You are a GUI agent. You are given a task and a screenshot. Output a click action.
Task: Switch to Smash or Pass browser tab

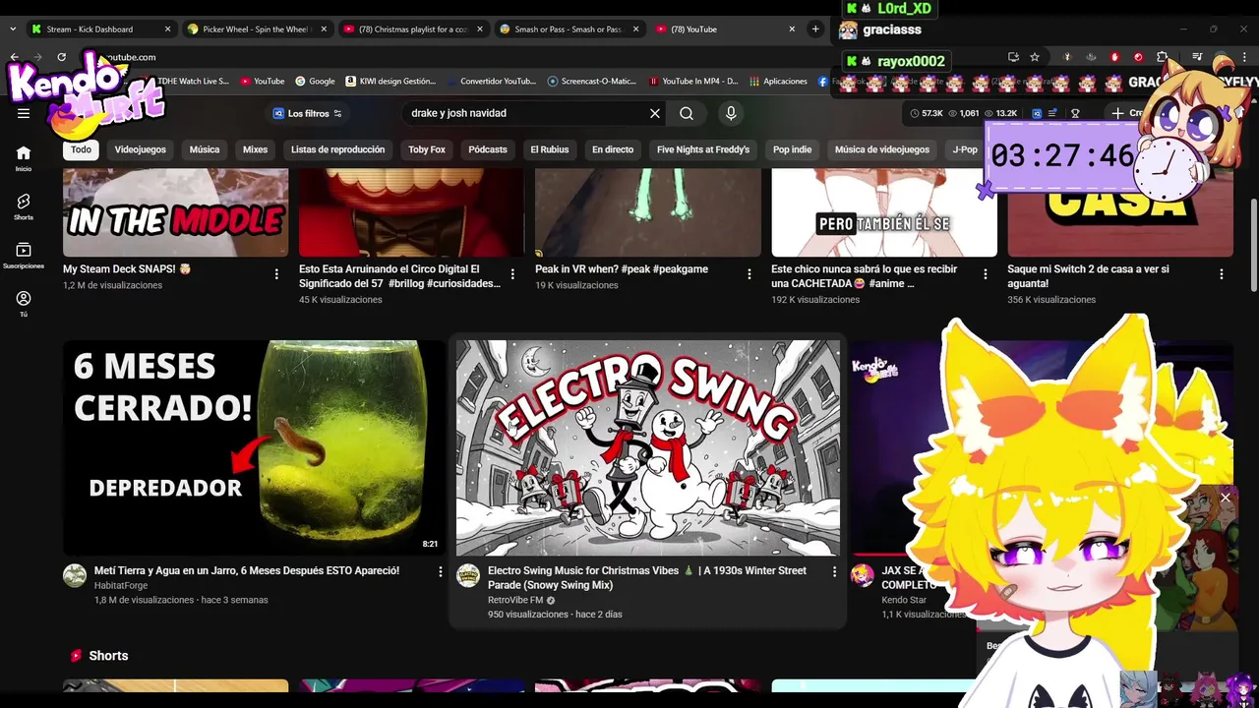tap(568, 29)
